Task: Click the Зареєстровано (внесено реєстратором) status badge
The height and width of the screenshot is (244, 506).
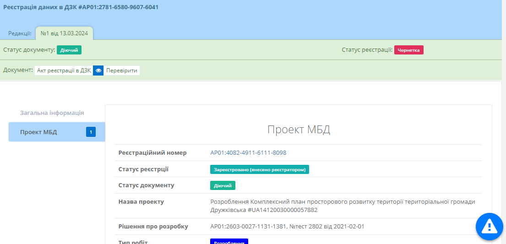Action: (x=260, y=169)
